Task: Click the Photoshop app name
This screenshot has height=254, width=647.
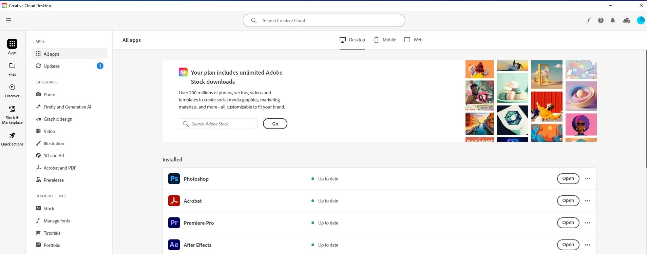Action: click(x=196, y=179)
